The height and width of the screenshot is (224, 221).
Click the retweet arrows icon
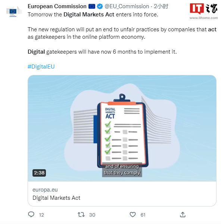pyautogui.click(x=81, y=215)
